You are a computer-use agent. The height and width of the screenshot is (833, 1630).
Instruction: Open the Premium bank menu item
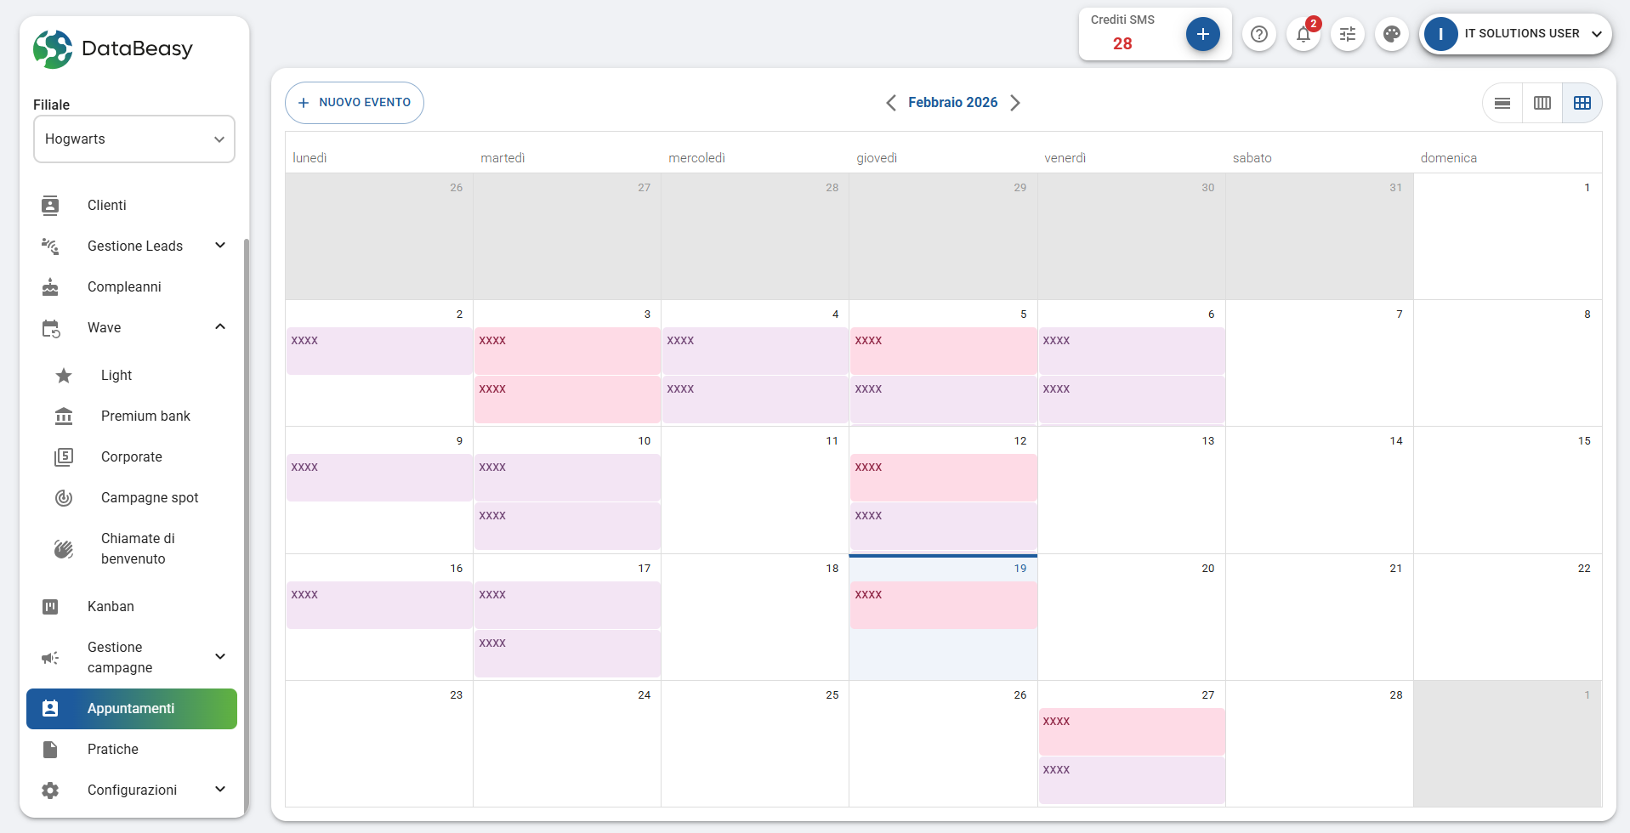(145, 416)
